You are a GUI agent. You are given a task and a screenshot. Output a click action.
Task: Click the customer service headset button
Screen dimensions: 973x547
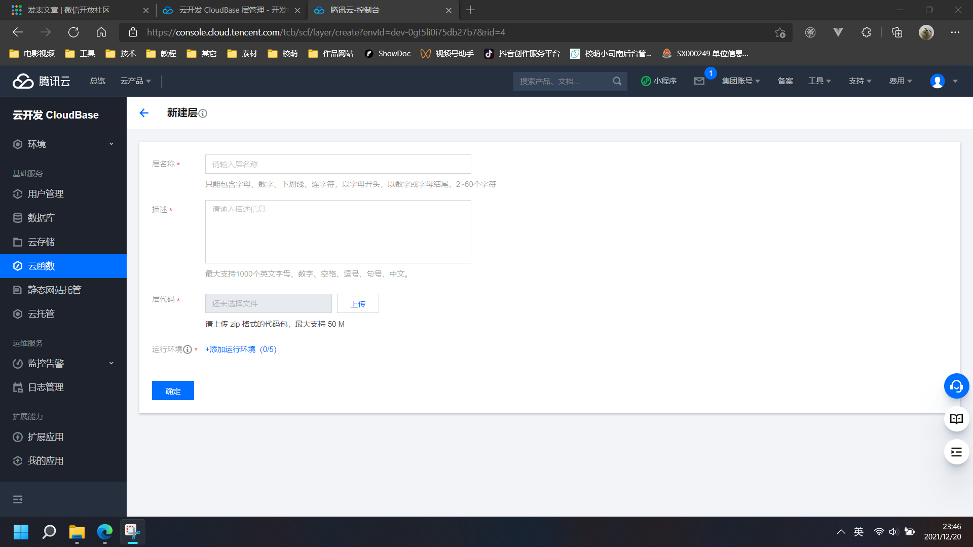[956, 386]
